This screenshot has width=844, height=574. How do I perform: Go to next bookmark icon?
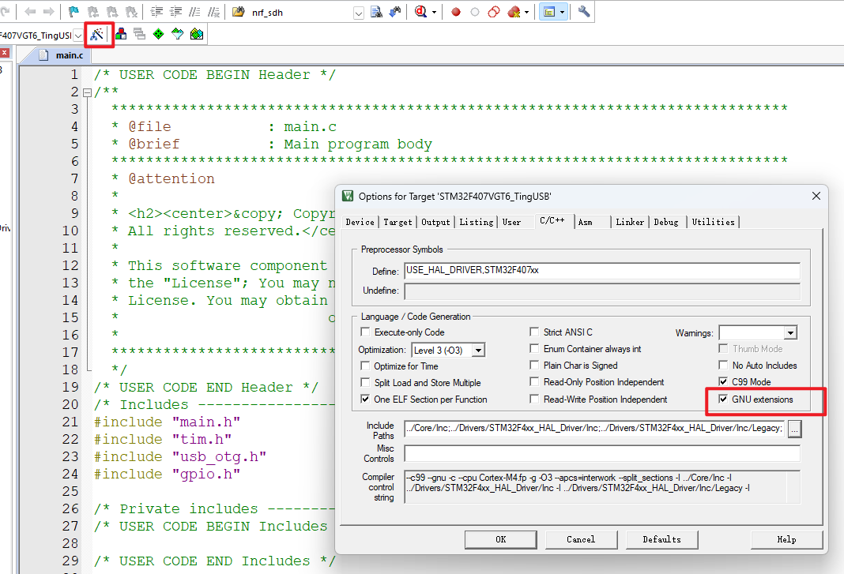[x=112, y=11]
